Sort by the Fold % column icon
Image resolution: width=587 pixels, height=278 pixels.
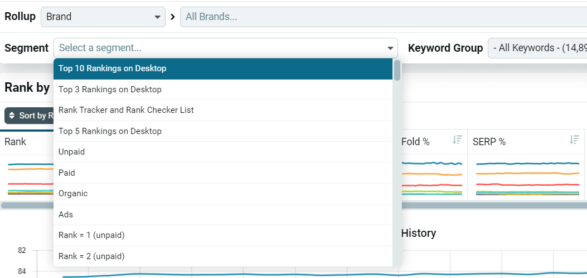click(x=457, y=140)
